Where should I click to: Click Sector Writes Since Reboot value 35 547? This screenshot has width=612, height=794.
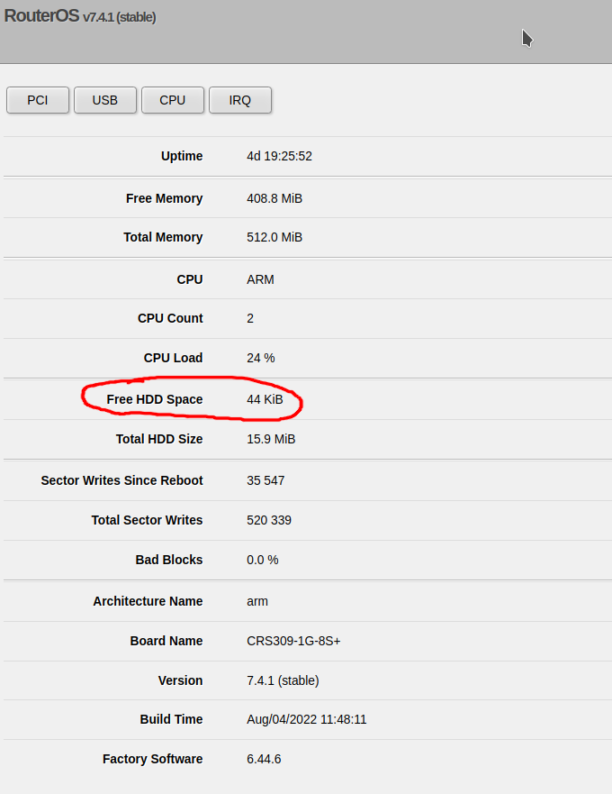point(265,480)
